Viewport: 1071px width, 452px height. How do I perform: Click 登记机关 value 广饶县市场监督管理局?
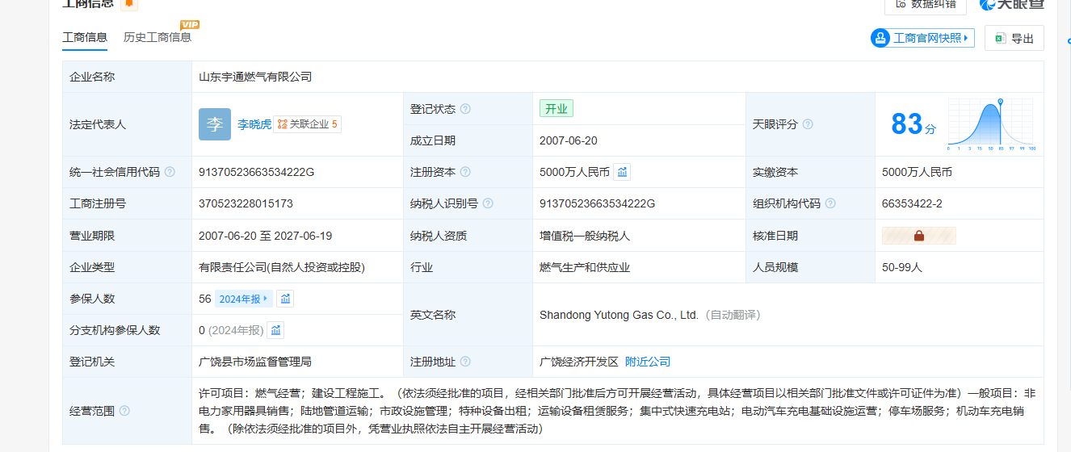(255, 362)
